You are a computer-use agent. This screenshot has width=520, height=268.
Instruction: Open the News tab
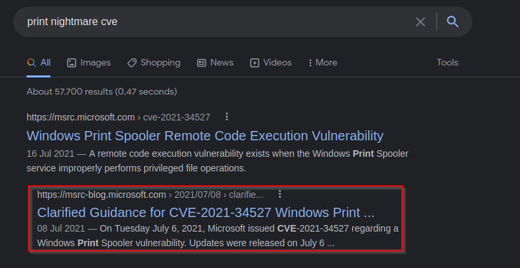click(215, 62)
